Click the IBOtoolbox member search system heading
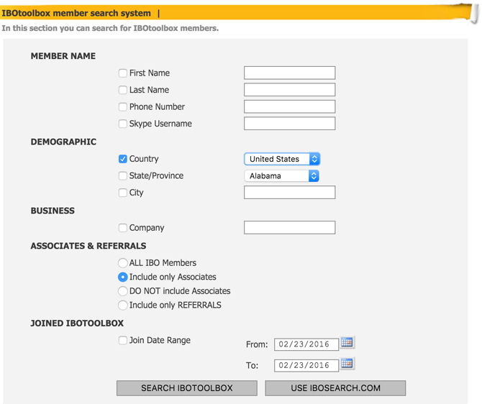482x404 pixels. 76,13
